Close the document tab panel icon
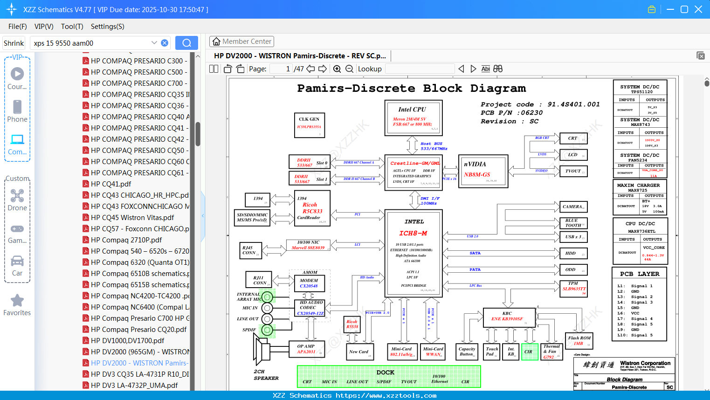The height and width of the screenshot is (400, 710). 701,55
